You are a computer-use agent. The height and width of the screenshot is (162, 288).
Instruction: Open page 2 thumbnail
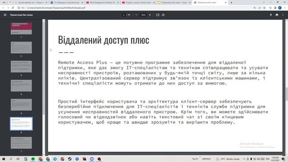pyautogui.click(x=21, y=47)
